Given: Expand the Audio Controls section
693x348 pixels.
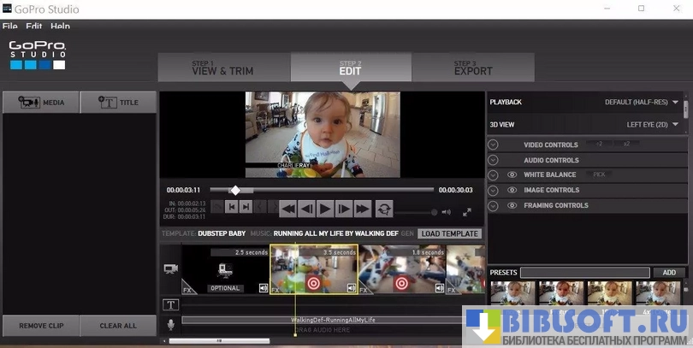Looking at the screenshot, I should tap(493, 160).
